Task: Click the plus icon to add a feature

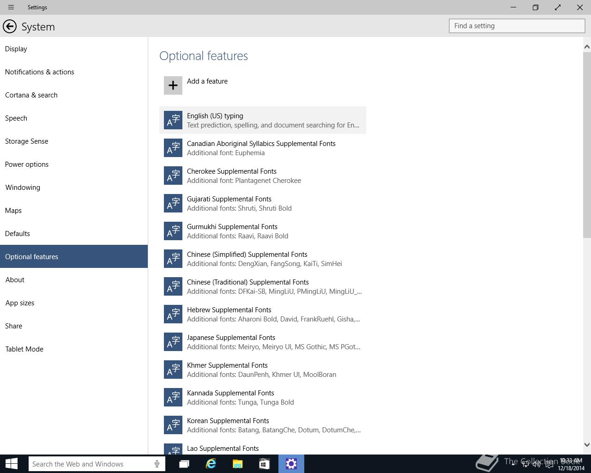Action: [173, 85]
